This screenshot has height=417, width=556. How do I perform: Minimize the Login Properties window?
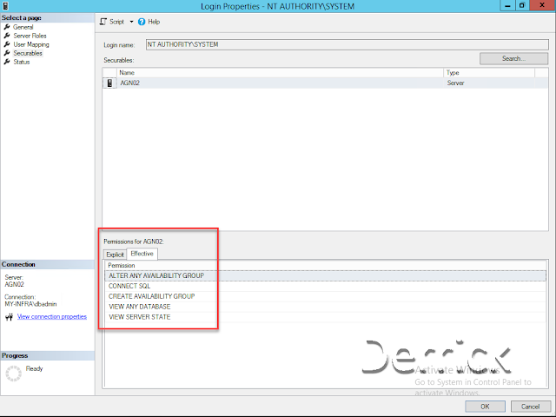507,6
